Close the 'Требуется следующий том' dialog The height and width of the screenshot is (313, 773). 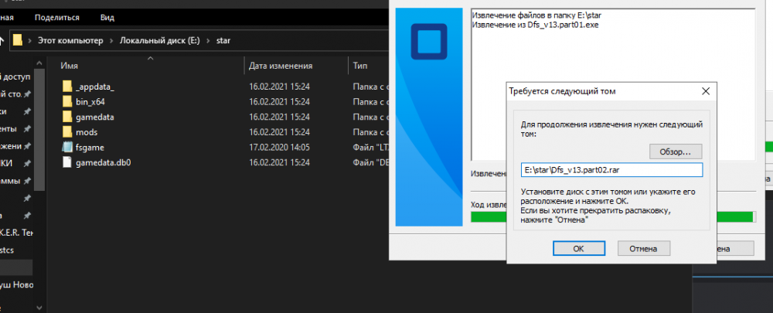click(x=706, y=91)
